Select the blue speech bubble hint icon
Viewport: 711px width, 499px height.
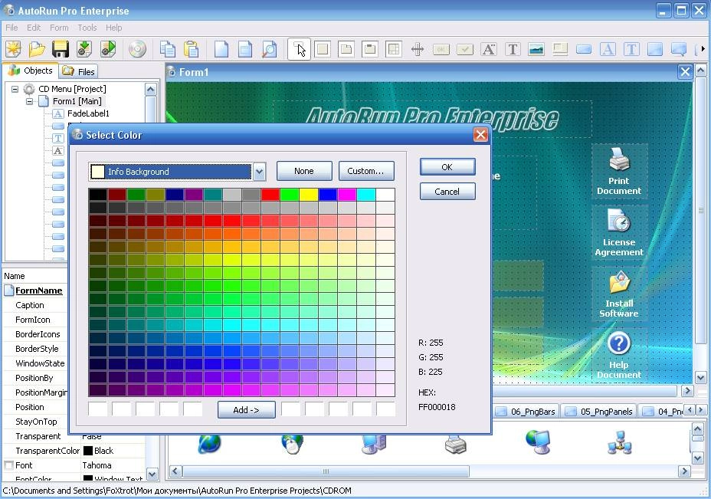(679, 49)
